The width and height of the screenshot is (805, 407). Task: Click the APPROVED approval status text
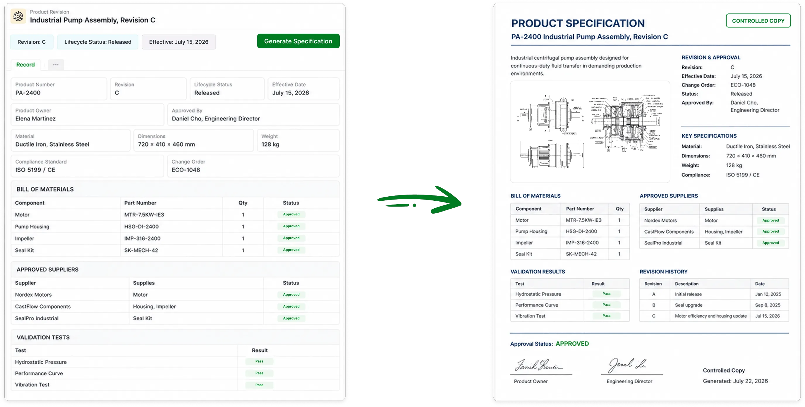point(572,344)
